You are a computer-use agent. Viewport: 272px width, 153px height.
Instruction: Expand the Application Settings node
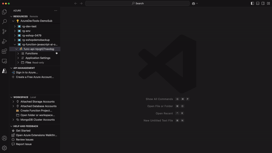point(18,58)
